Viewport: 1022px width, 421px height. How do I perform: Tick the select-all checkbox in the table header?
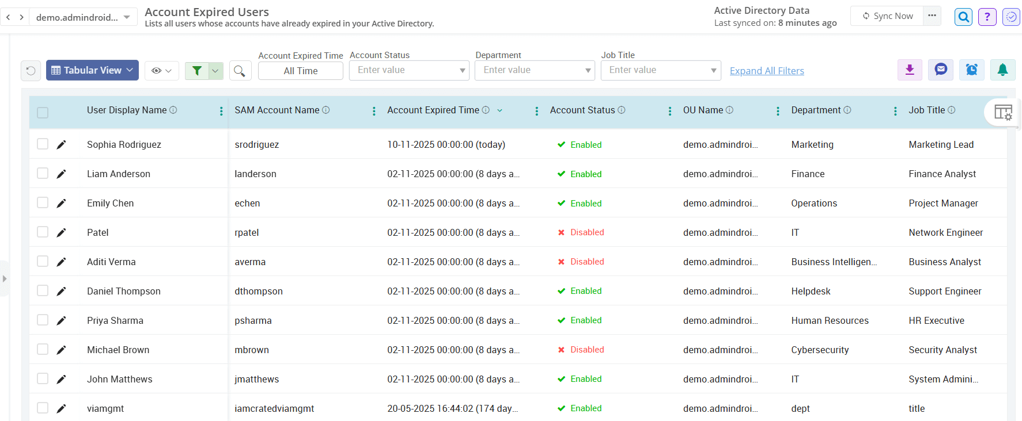pos(43,112)
